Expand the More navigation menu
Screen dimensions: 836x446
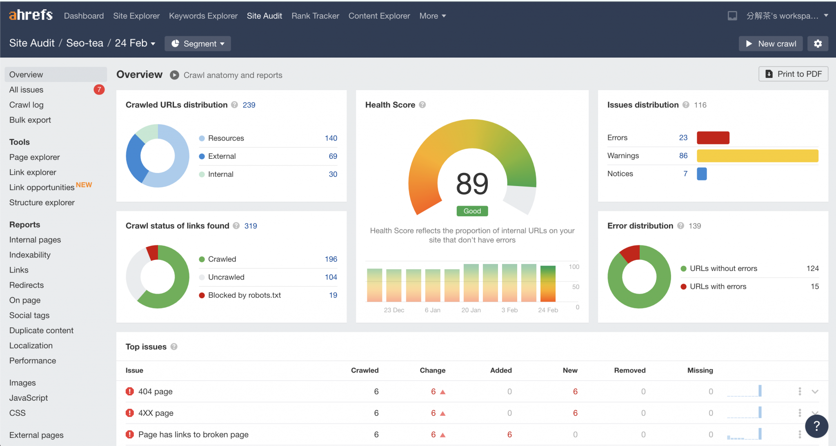pyautogui.click(x=433, y=16)
